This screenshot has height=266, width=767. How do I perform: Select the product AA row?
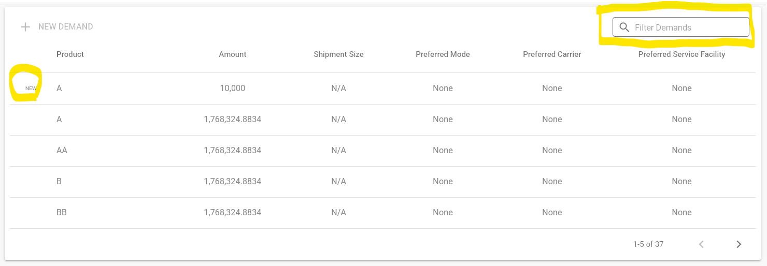pos(62,151)
